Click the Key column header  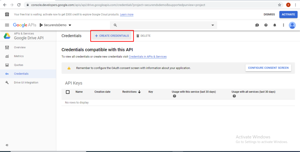[151, 92]
